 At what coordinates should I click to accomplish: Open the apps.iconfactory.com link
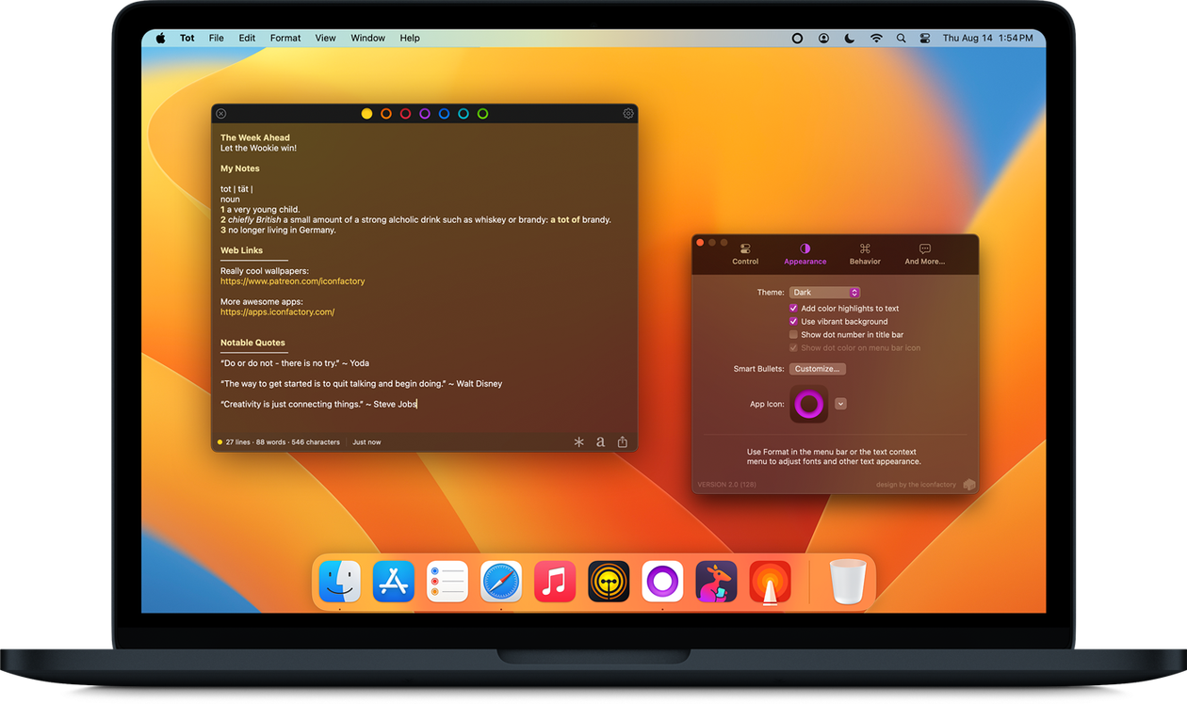click(x=277, y=312)
